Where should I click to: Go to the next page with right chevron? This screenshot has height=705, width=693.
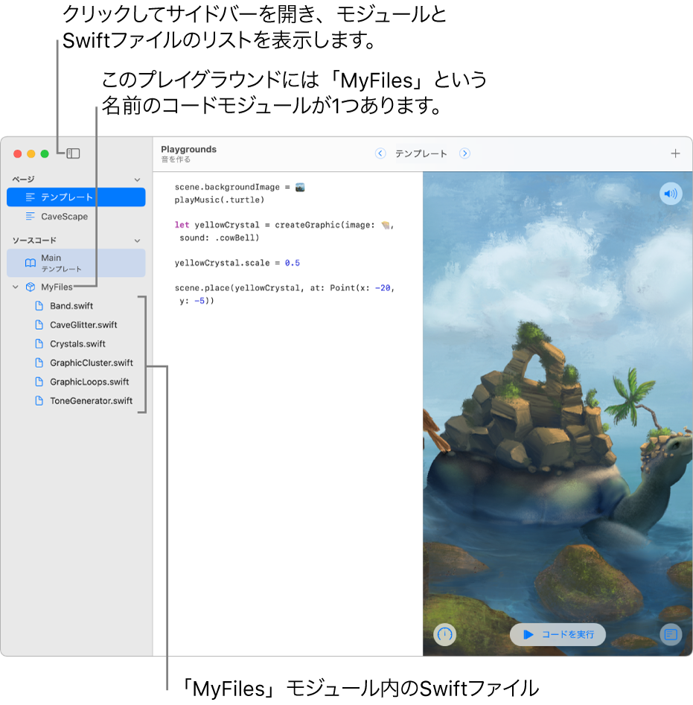pos(464,153)
